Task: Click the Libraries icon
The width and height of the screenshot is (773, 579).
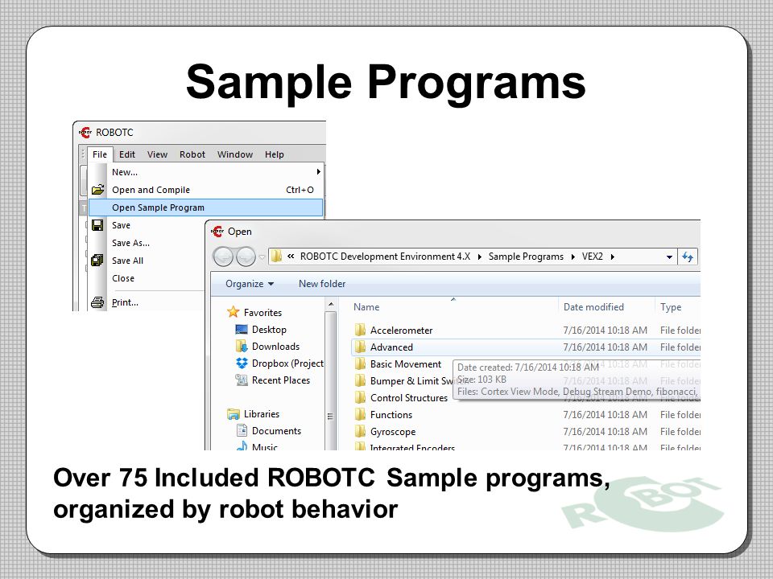Action: [234, 414]
